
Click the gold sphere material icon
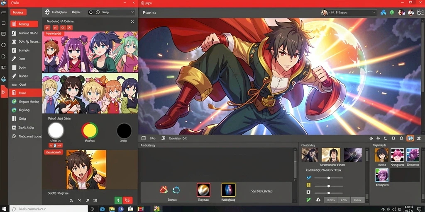click(203, 190)
